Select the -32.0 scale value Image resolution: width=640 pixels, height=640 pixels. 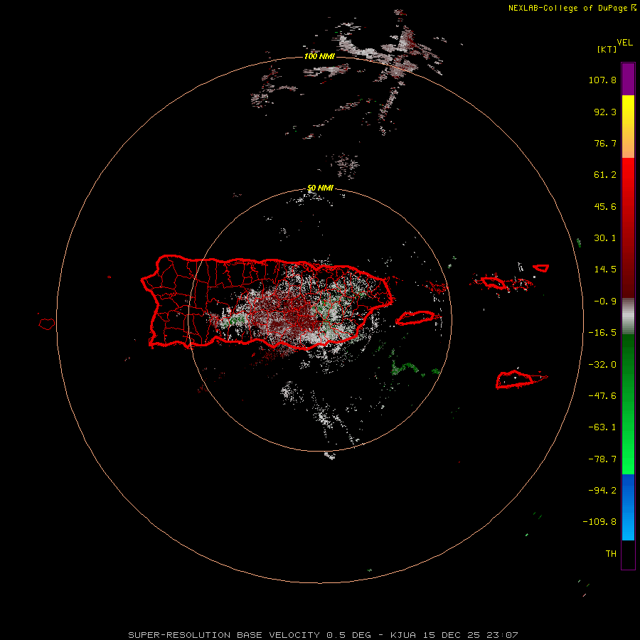pyautogui.click(x=602, y=365)
